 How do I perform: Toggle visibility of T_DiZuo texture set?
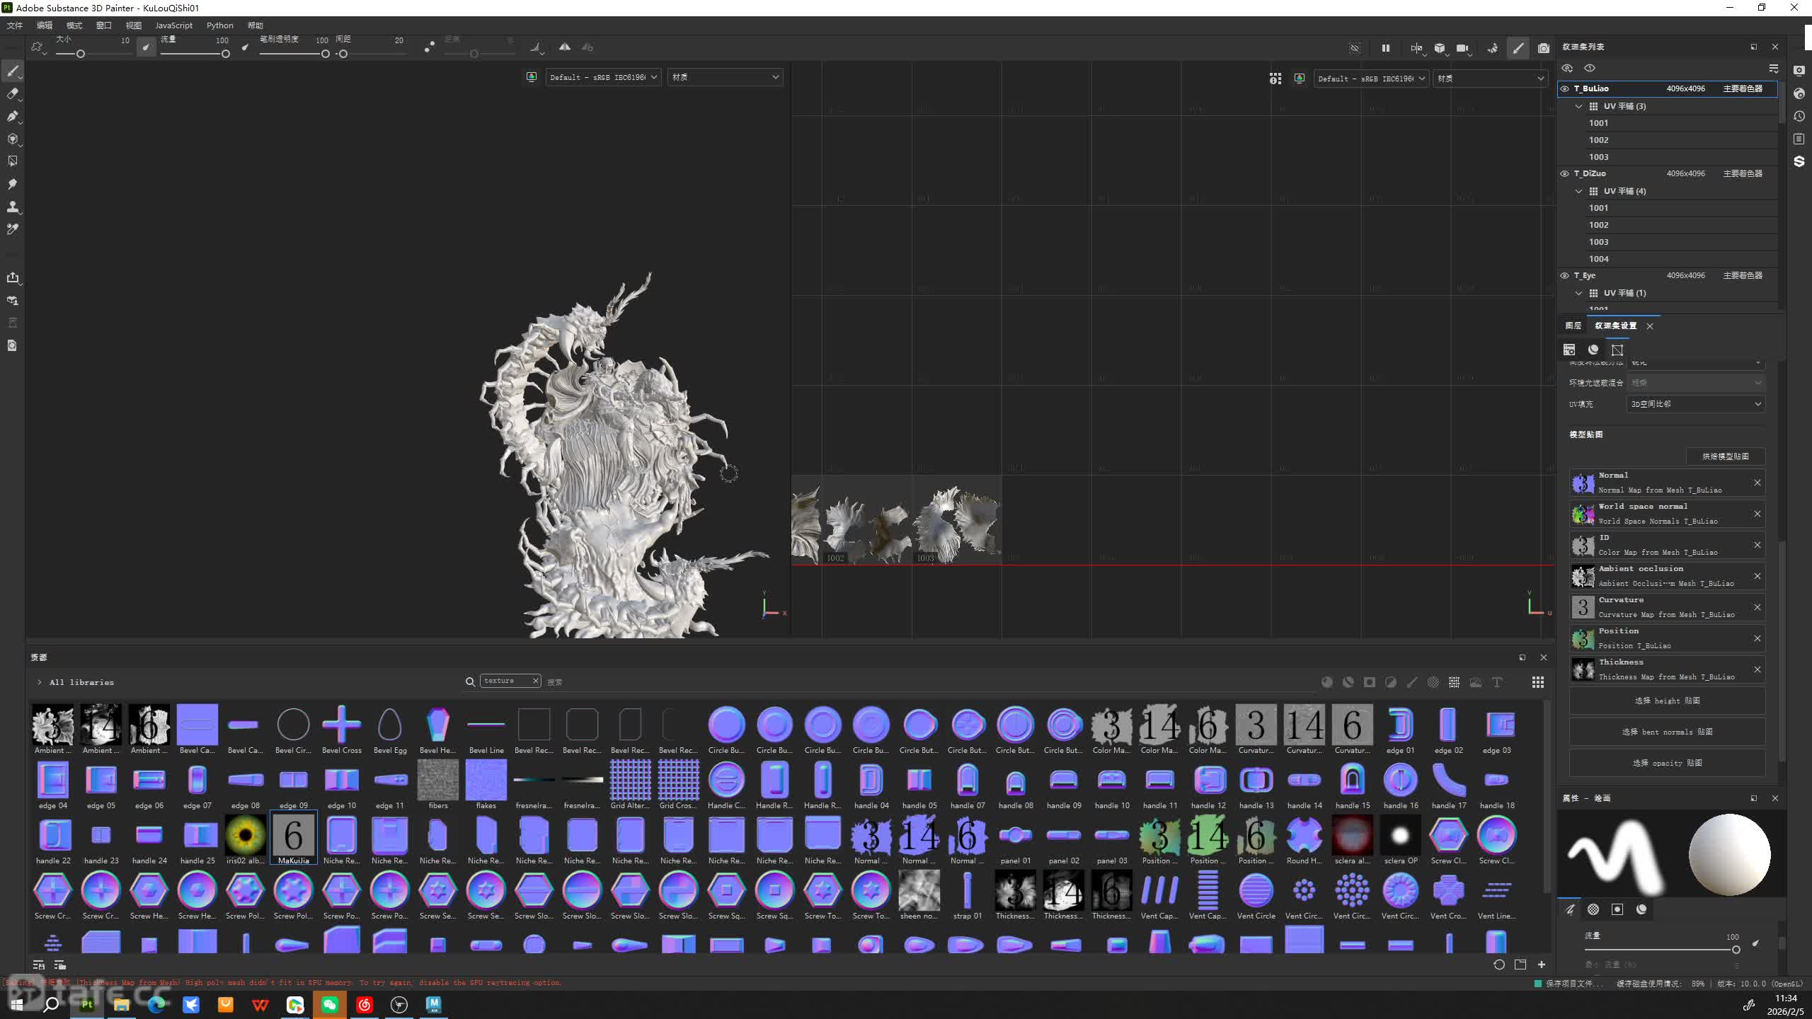coord(1564,173)
